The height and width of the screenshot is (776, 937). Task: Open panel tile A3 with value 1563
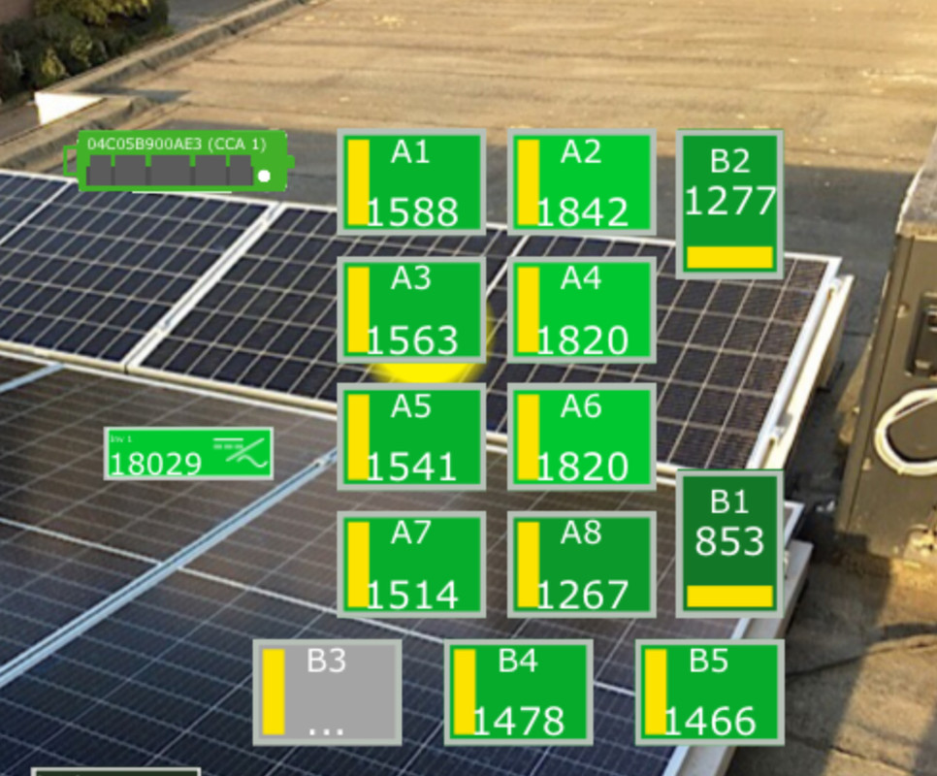(411, 309)
